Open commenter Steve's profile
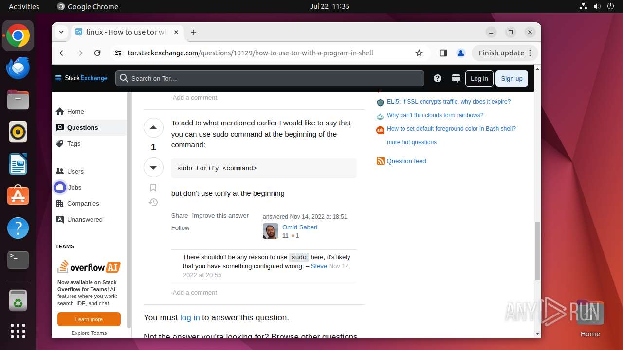Screen dimensions: 623x350 coord(319,266)
